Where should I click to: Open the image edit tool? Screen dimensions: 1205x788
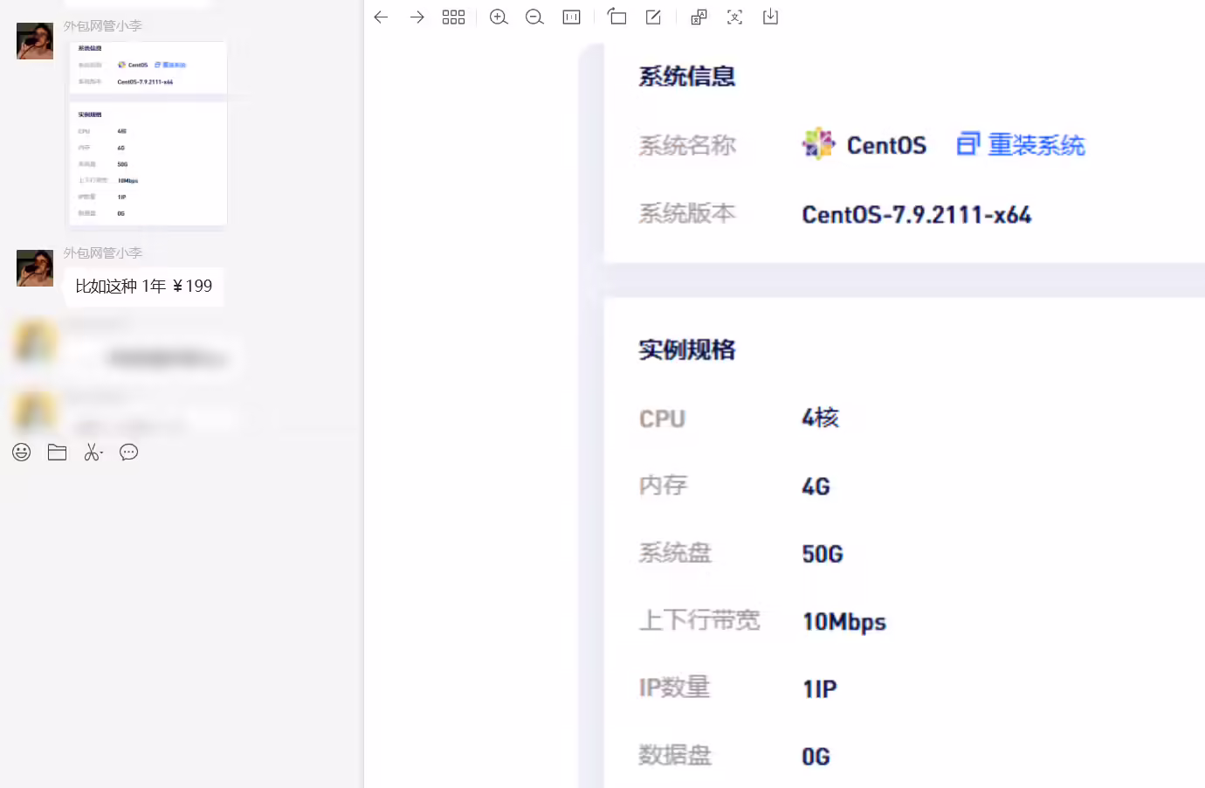tap(653, 17)
